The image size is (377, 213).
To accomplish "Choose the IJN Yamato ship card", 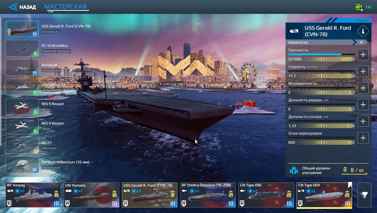I will [x=91, y=195].
